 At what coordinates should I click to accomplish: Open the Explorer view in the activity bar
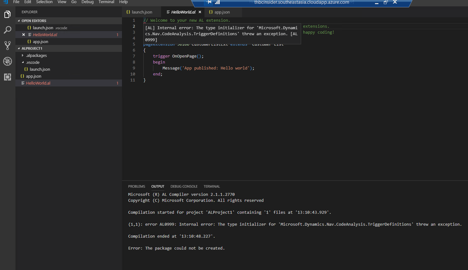point(7,14)
